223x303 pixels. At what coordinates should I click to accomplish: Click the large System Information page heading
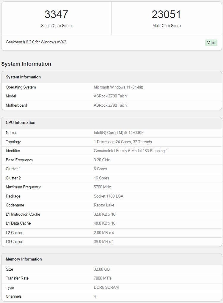[26, 64]
